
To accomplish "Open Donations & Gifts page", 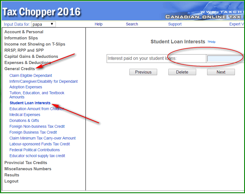I will click(x=24, y=120).
